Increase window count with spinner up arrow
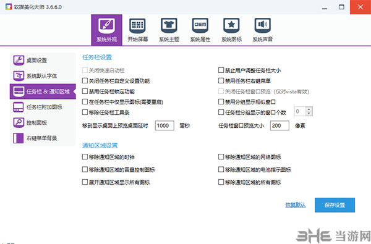 (x=309, y=109)
